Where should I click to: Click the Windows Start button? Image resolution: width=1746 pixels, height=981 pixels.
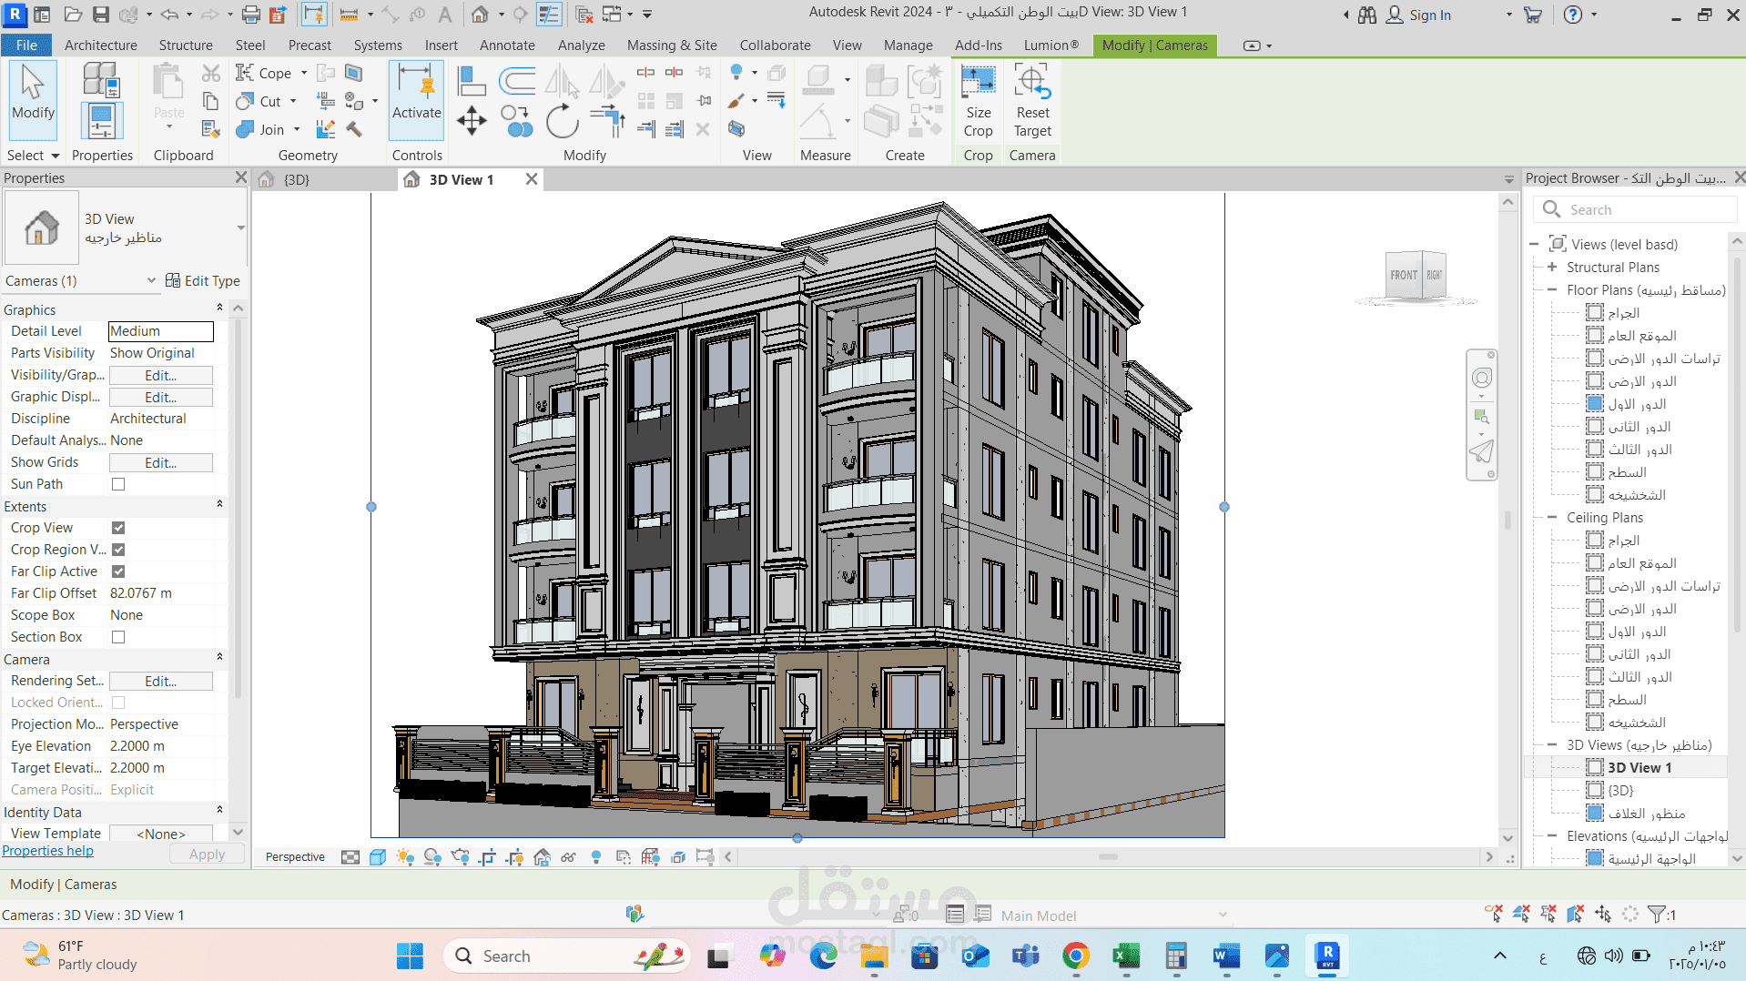(410, 956)
